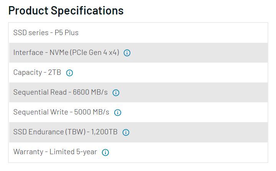This screenshot has height=171, width=276.
Task: Click the Sequential Read info icon
Action: pos(116,93)
